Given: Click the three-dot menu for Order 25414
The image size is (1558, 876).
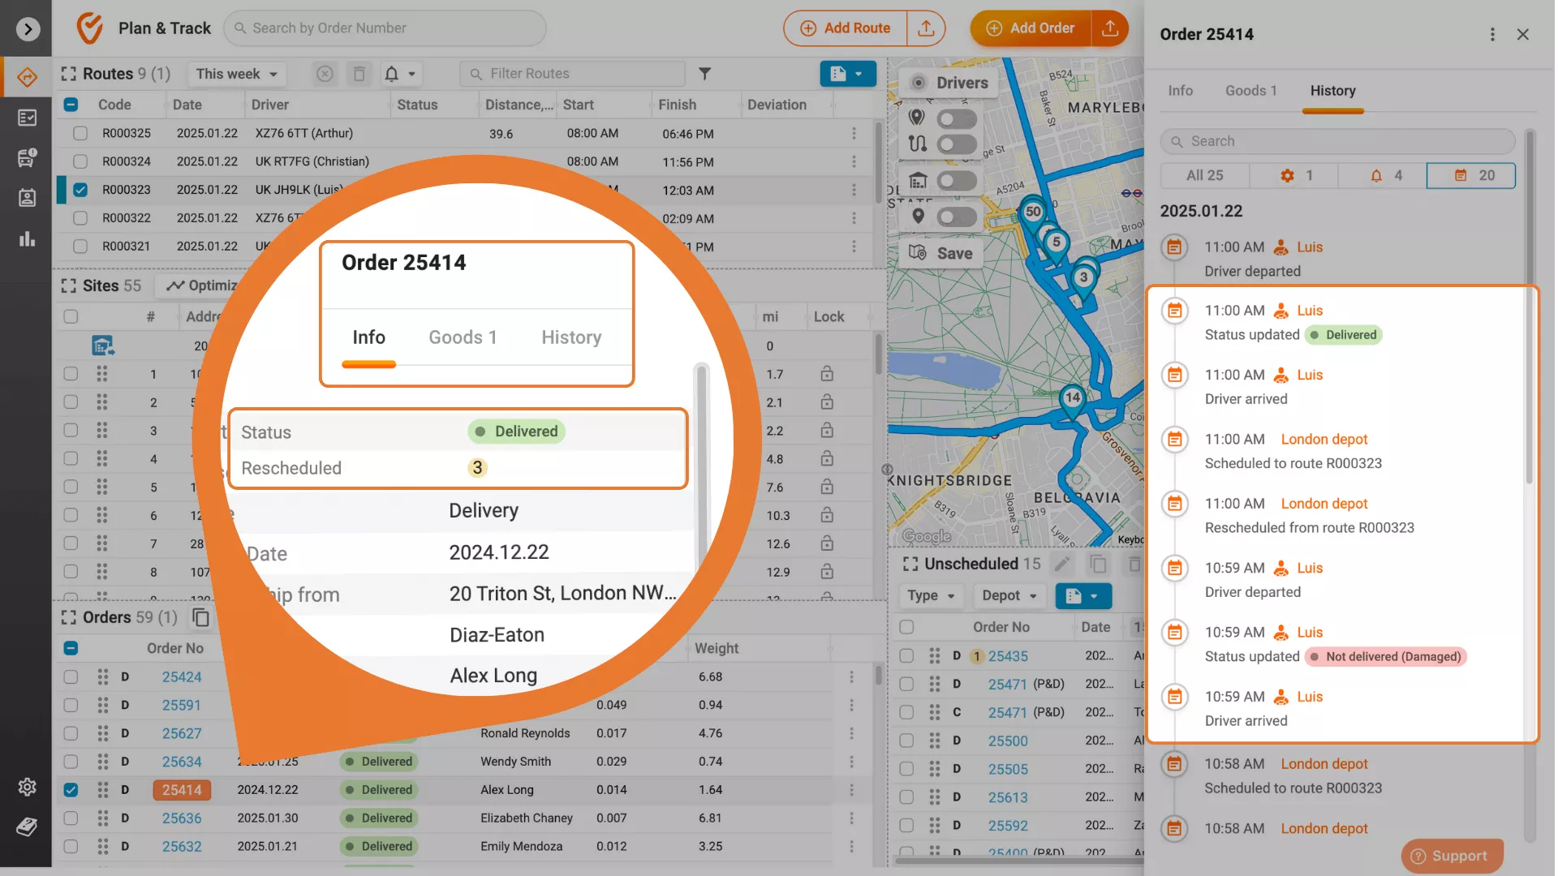Looking at the screenshot, I should (x=1491, y=34).
